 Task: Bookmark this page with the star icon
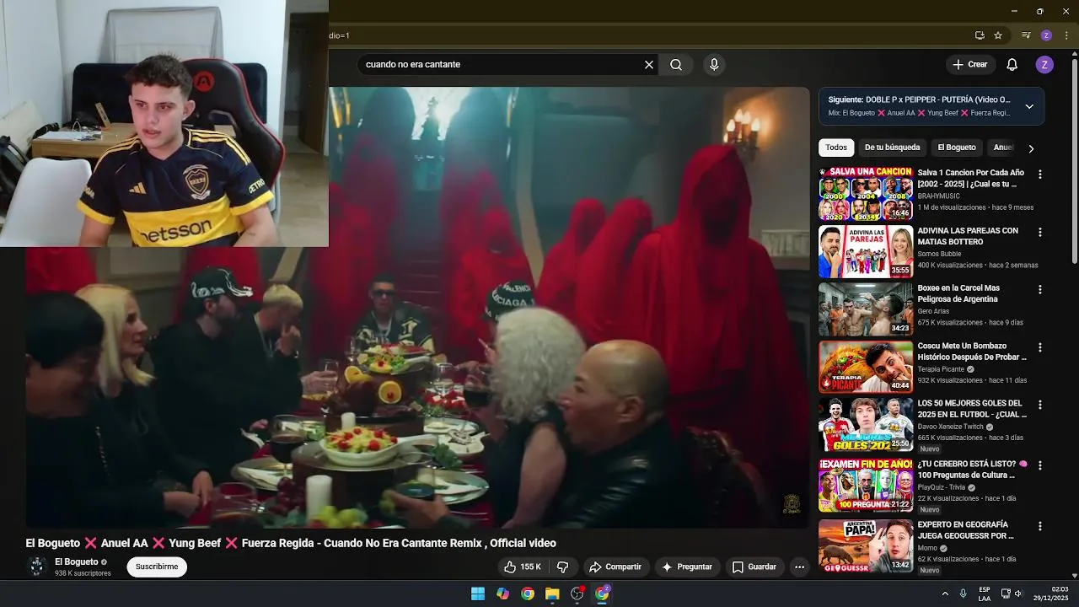click(x=998, y=35)
